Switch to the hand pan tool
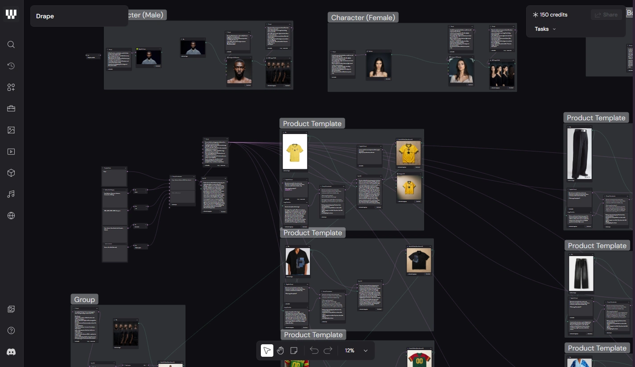The width and height of the screenshot is (635, 367). click(x=280, y=351)
